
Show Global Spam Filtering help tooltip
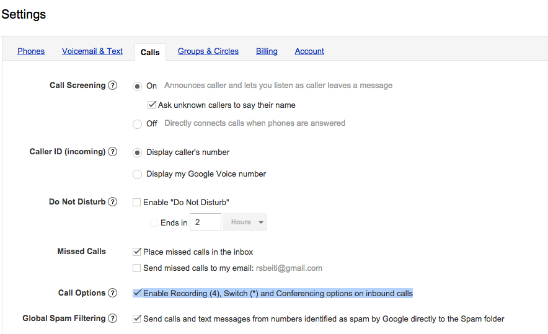click(x=112, y=319)
